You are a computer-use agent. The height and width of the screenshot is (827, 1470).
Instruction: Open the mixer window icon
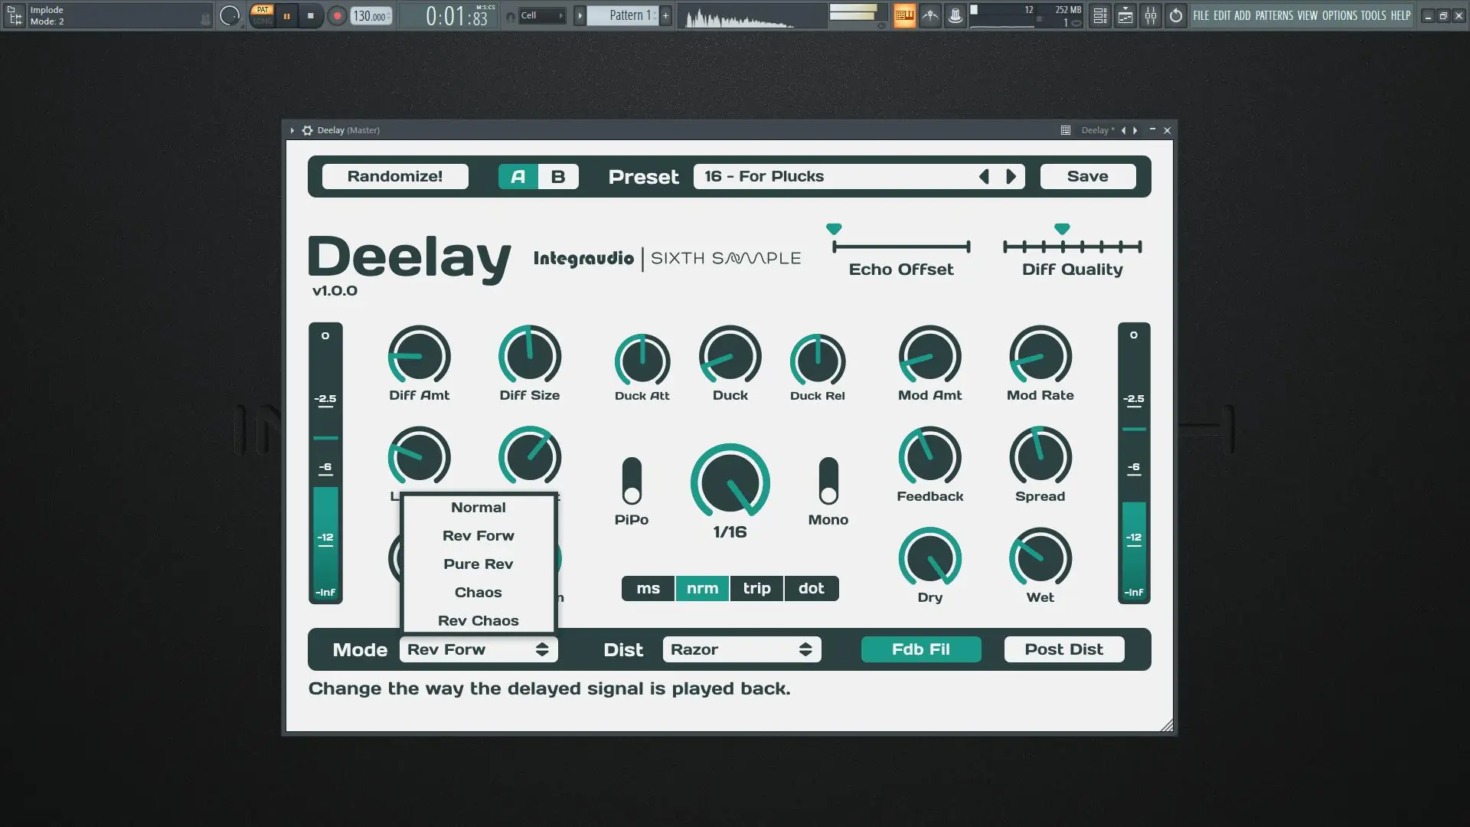pos(1151,15)
